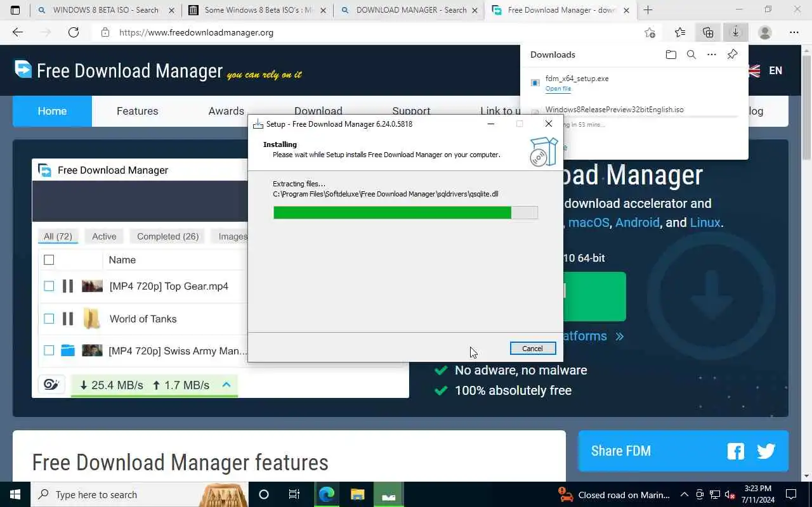
Task: Open the Awards nav item
Action: point(226,111)
